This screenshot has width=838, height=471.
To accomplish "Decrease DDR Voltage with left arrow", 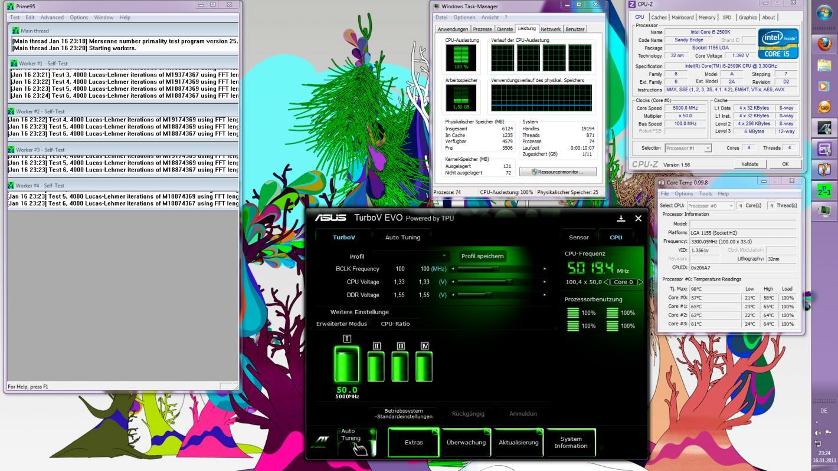I will click(453, 295).
